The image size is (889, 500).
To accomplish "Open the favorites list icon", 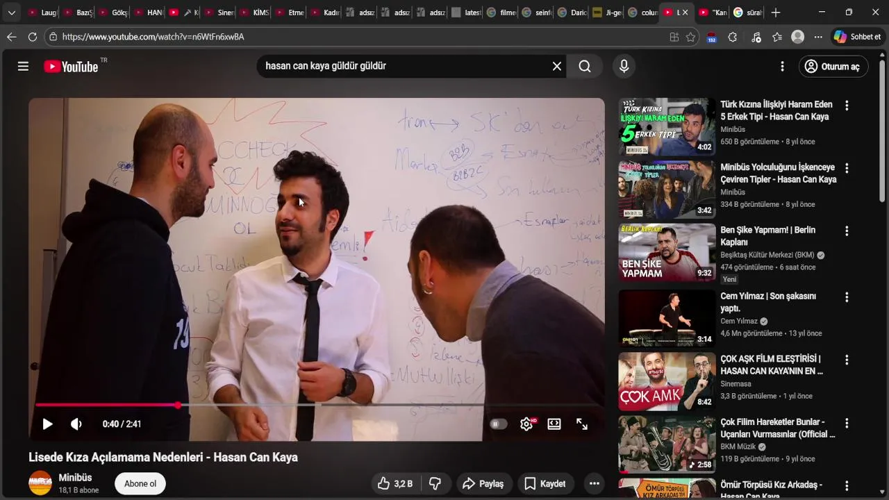I will tap(776, 37).
